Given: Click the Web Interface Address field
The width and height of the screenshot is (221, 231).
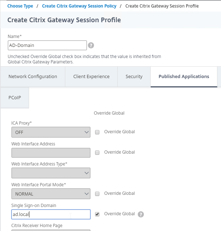Looking at the screenshot, I should [x=51, y=153].
